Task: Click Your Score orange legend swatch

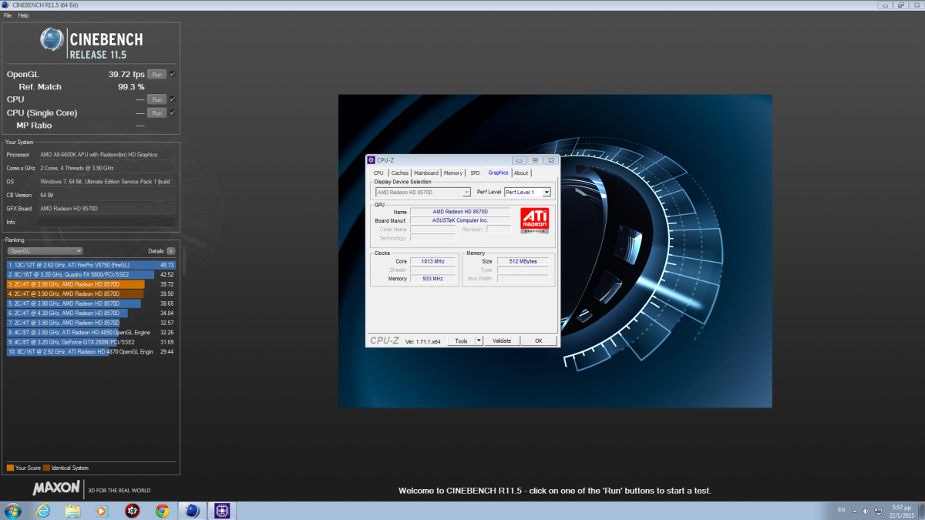Action: click(10, 468)
